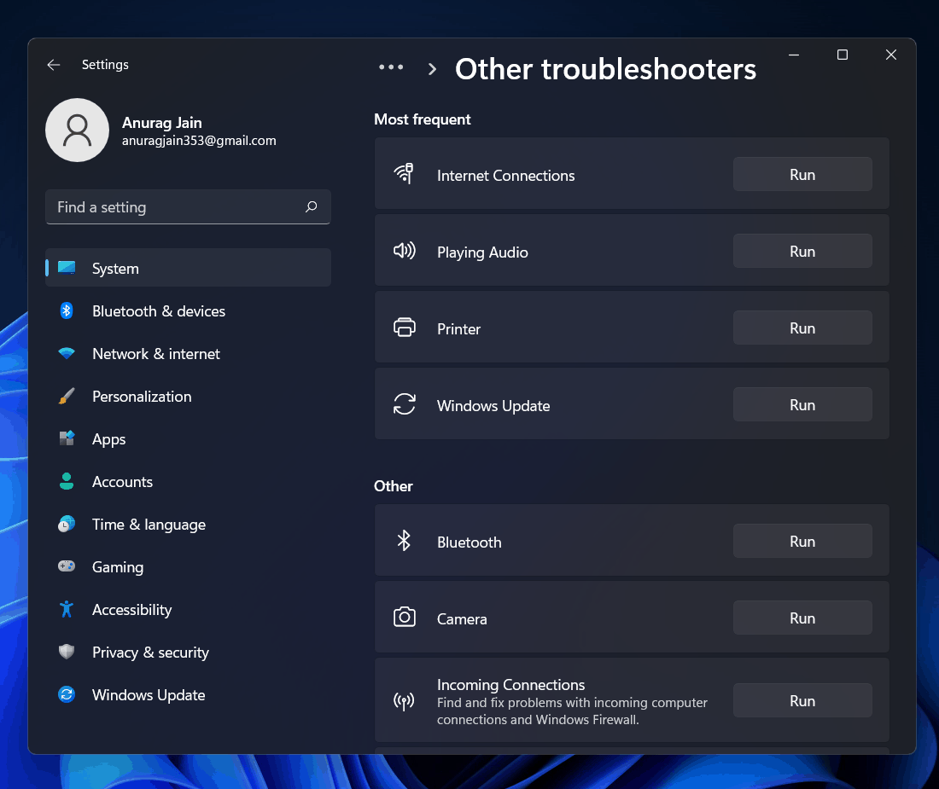This screenshot has width=939, height=789.
Task: Click the Most frequent section heading
Action: [x=423, y=119]
